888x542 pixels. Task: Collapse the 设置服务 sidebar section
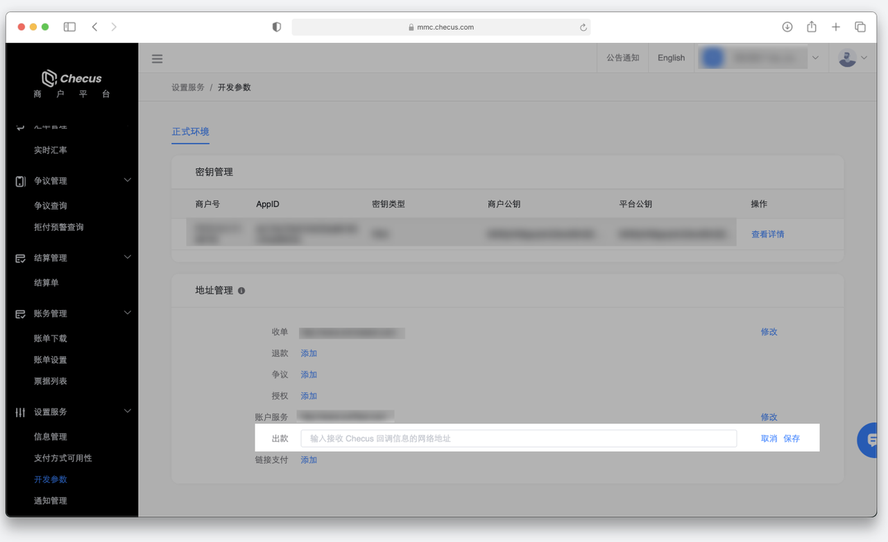click(127, 412)
